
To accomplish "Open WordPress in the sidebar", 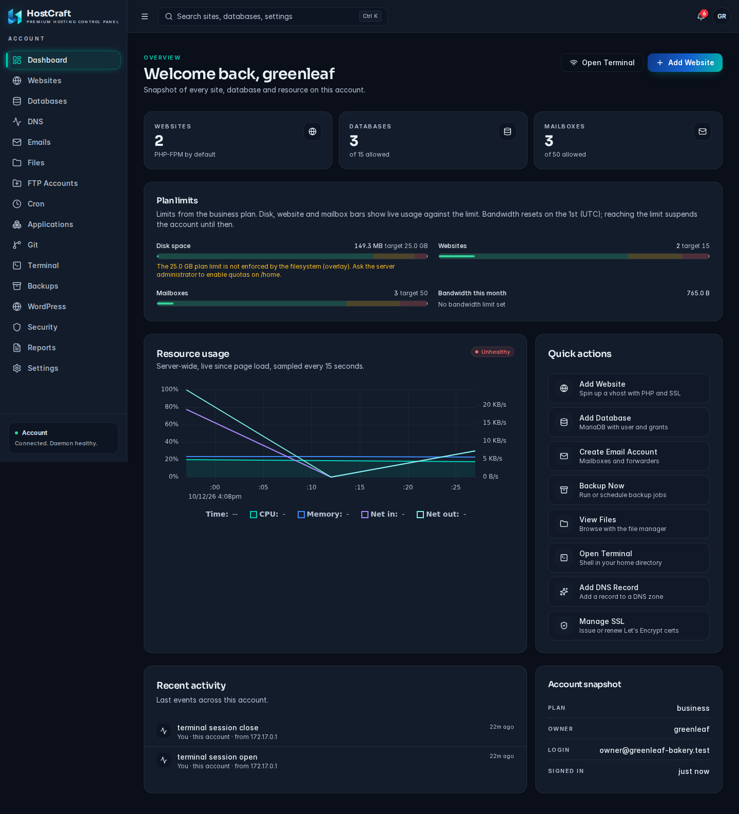I will 64,307.
